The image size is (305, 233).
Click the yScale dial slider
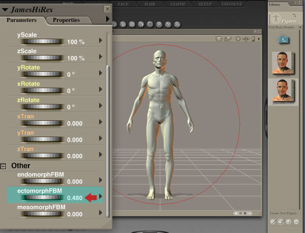[x=42, y=41]
